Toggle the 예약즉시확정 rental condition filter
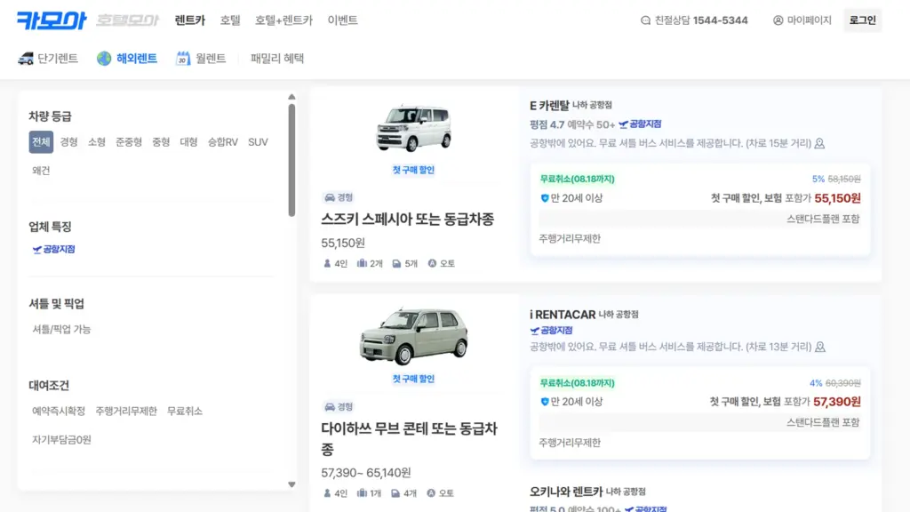910x512 pixels. (x=59, y=412)
